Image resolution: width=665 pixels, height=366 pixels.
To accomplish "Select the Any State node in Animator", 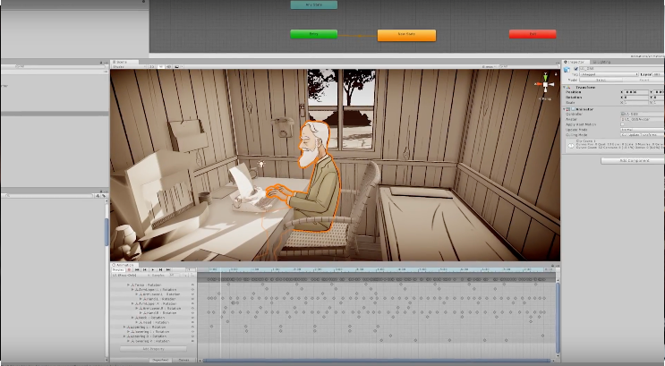I will tap(314, 4).
